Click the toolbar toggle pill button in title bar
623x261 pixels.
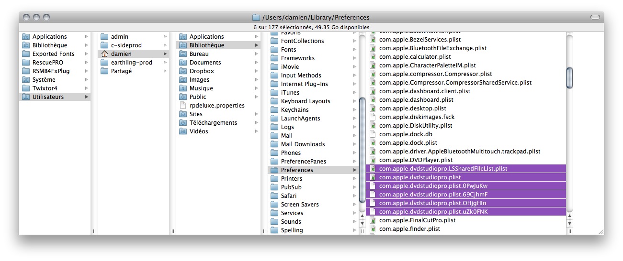tap(595, 17)
